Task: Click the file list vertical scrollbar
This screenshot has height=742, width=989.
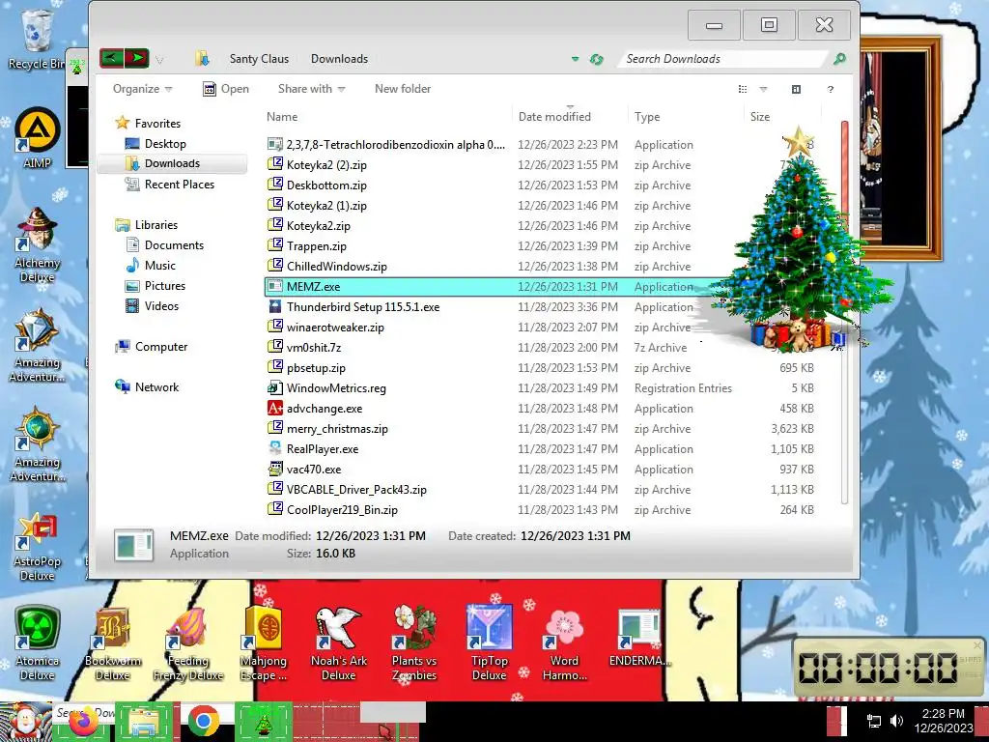Action: click(844, 312)
